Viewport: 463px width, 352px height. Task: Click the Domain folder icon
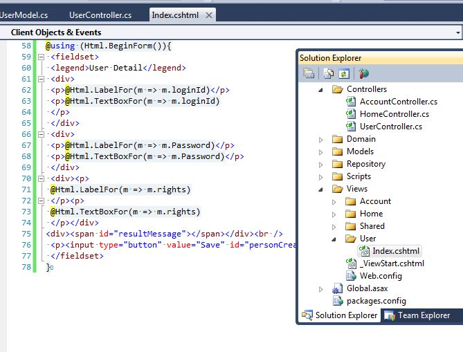tap(337, 139)
